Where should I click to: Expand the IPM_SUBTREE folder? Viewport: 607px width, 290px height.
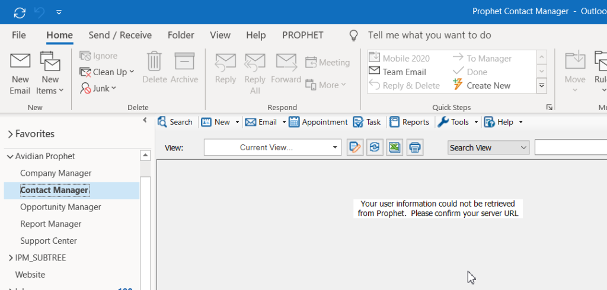point(11,258)
